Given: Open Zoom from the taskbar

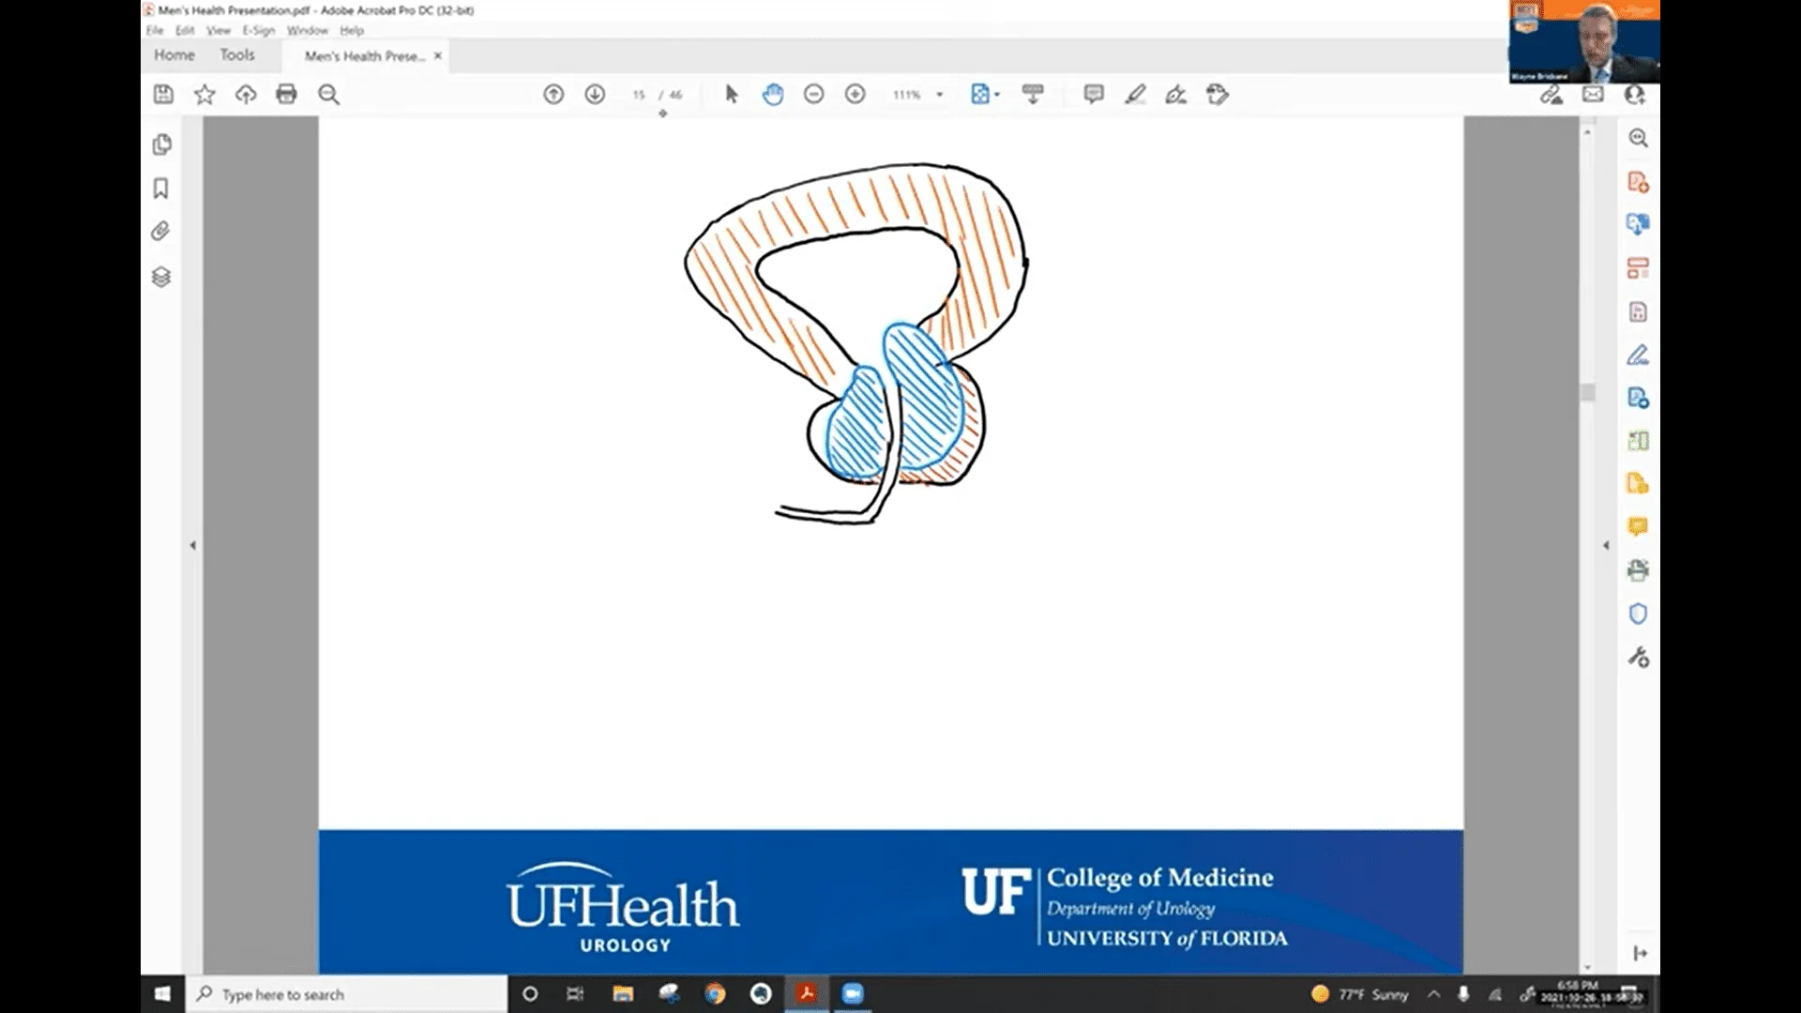Looking at the screenshot, I should tap(853, 994).
